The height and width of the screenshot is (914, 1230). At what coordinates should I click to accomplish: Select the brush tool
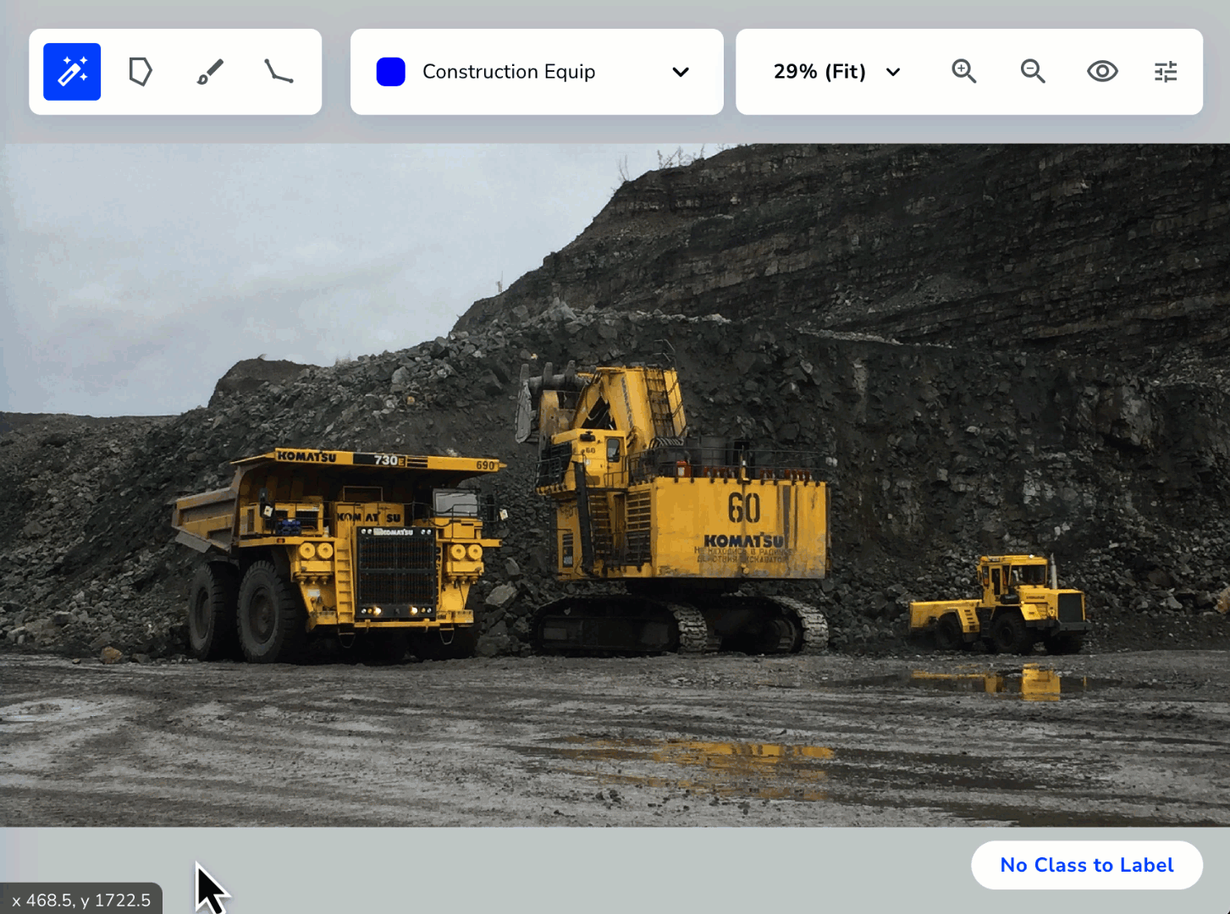coord(210,72)
